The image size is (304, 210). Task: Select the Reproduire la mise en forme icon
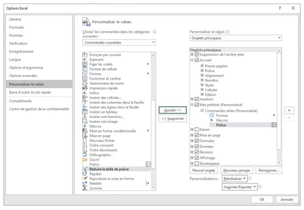coord(85,178)
